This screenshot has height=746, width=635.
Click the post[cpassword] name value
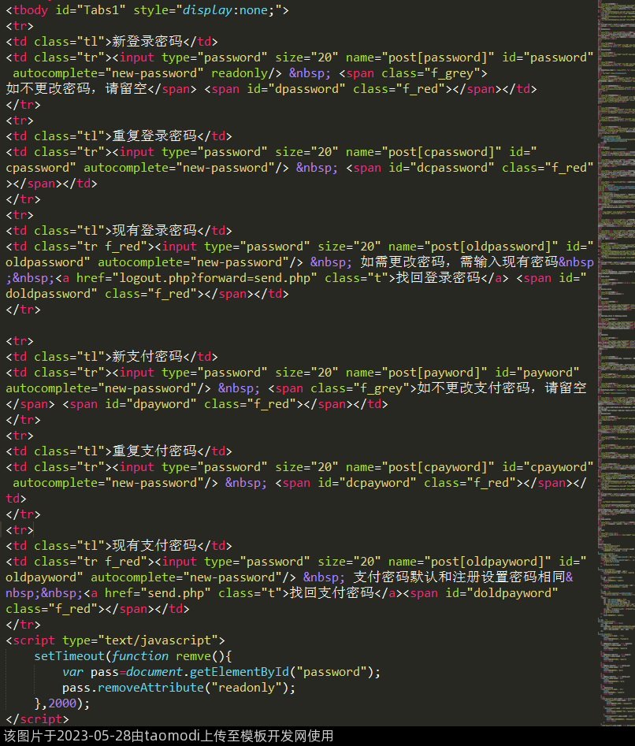(x=438, y=152)
